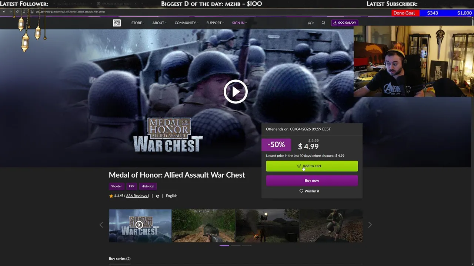Screen dimensions: 474x266
Task: Click the browser back arrow
Action: coord(4,11)
